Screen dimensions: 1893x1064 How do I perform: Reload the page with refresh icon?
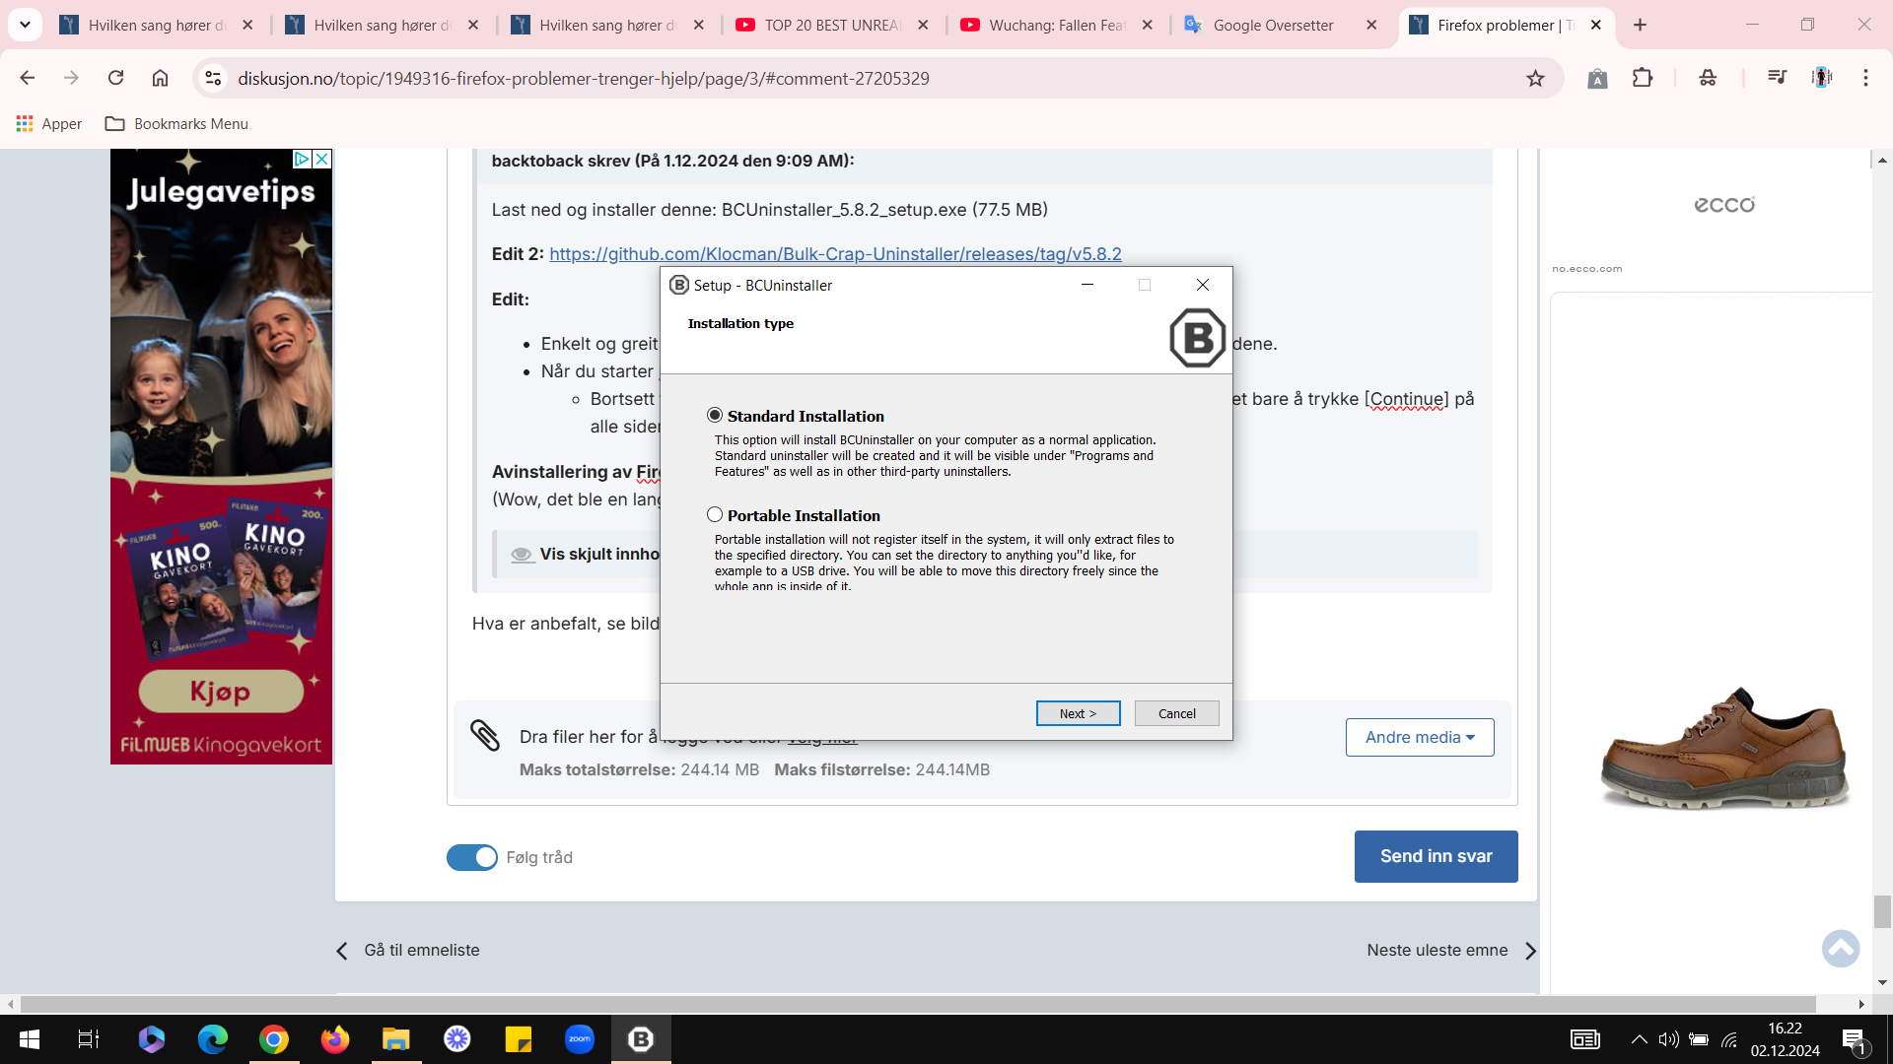(115, 78)
